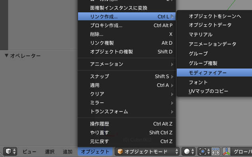Click the highlighted モディファイアー entry

click(x=215, y=73)
